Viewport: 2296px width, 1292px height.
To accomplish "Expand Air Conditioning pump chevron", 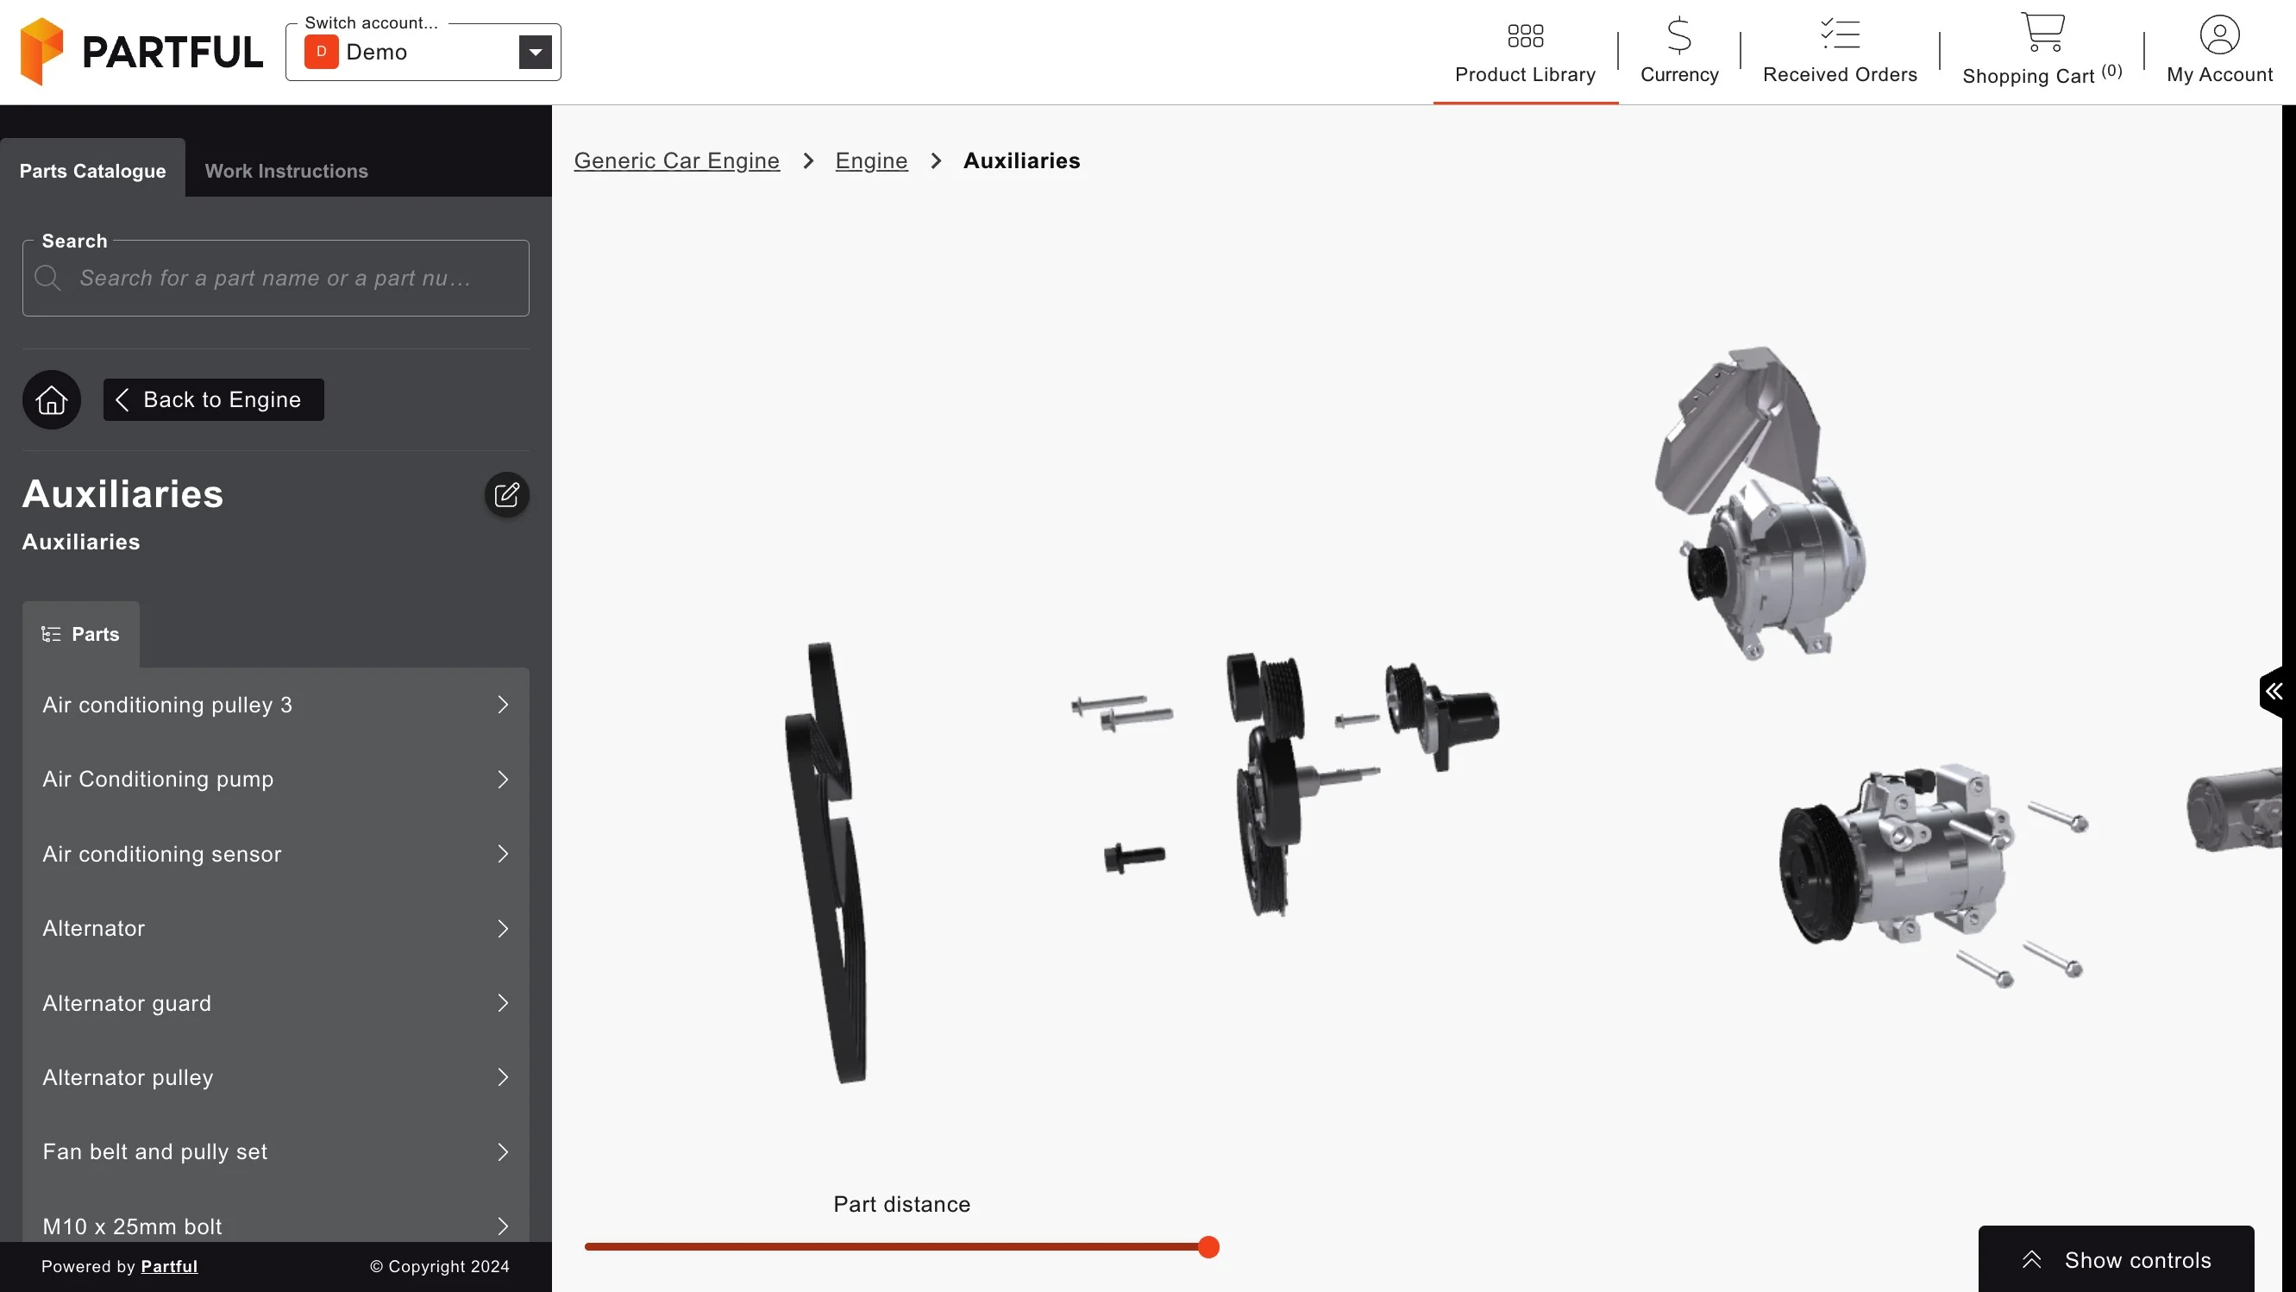I will pos(504,780).
